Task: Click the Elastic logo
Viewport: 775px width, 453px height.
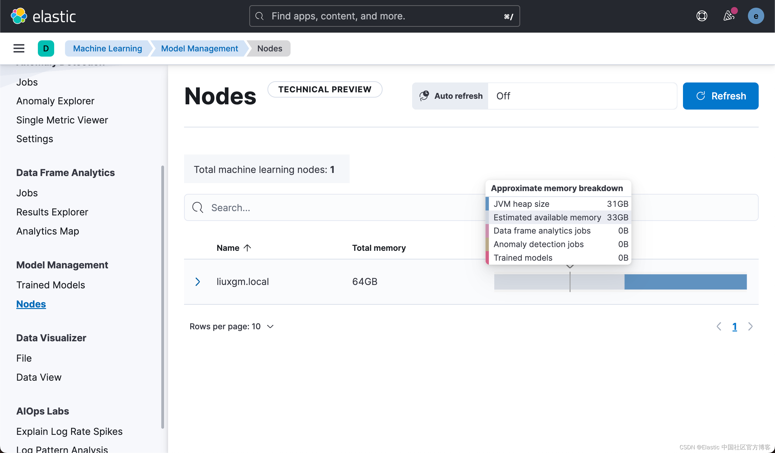Action: click(43, 16)
